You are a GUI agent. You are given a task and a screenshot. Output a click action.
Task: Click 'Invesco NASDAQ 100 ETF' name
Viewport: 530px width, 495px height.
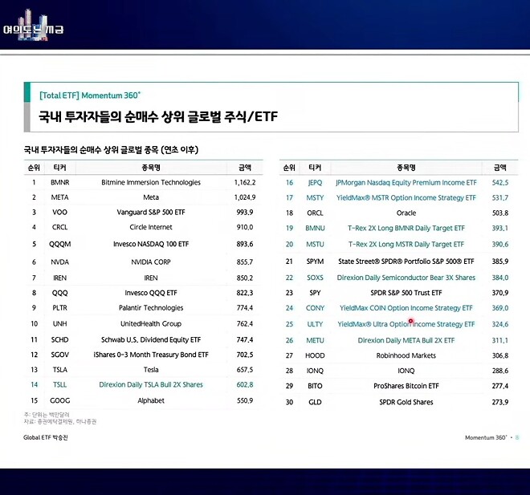[x=151, y=244]
